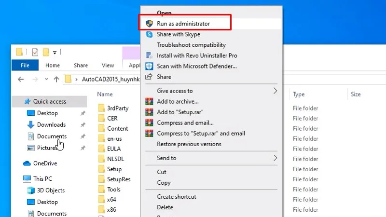The image size is (386, 217).
Task: Click the Share arrow icon in context menu
Action: tap(149, 77)
